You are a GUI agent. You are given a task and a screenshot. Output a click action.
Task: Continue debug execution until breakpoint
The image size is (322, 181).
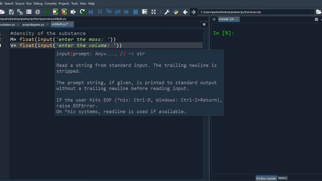click(x=126, y=12)
